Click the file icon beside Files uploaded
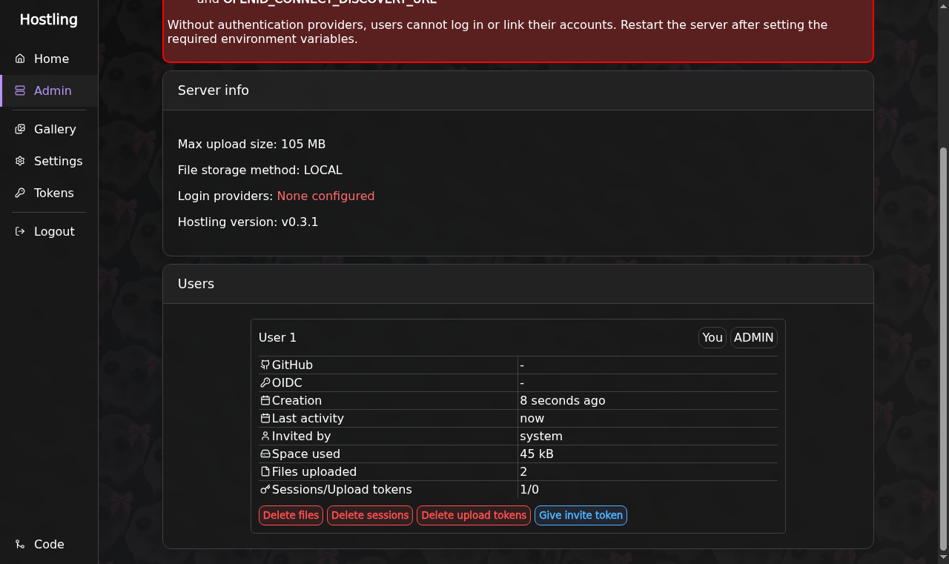Screen dimensions: 949x564 click(265, 471)
